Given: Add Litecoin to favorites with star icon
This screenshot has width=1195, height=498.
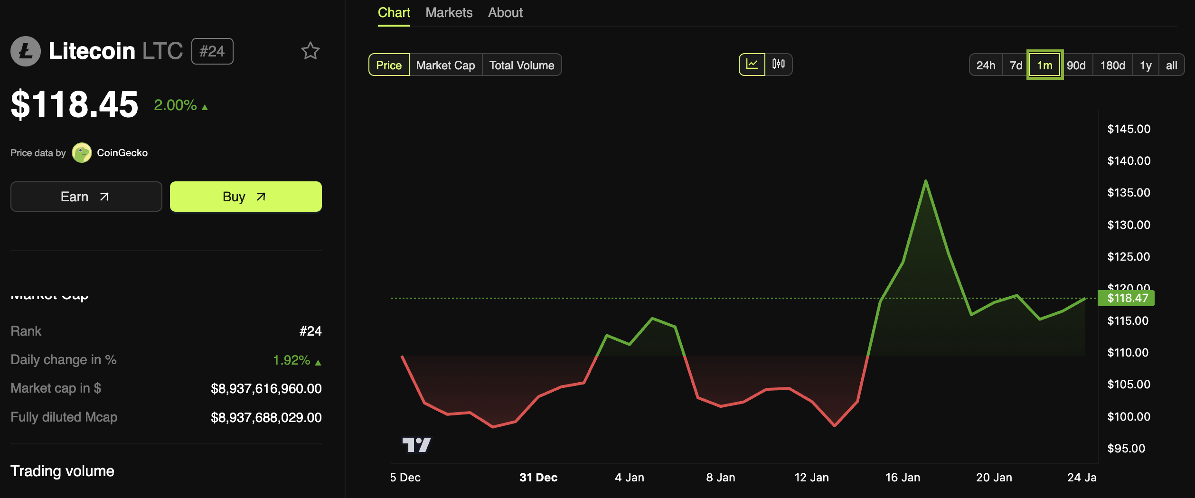Looking at the screenshot, I should click(311, 51).
